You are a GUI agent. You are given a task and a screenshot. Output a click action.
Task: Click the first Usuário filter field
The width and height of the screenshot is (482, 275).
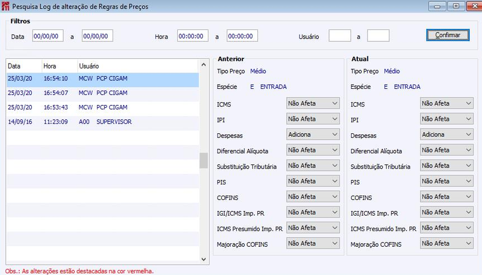[340, 36]
